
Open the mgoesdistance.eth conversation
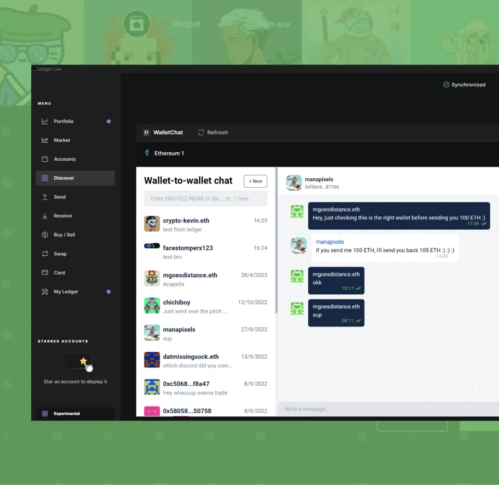[x=206, y=279]
